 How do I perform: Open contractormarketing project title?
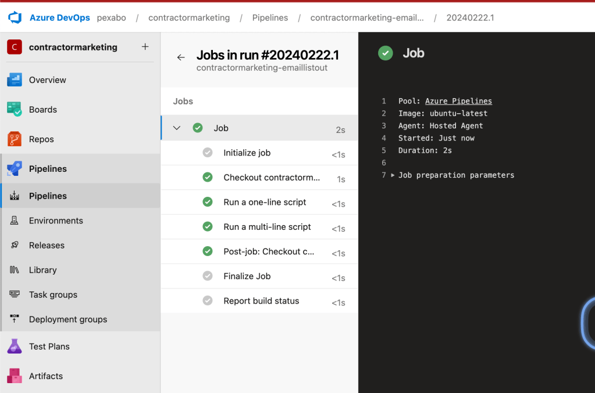tap(73, 48)
